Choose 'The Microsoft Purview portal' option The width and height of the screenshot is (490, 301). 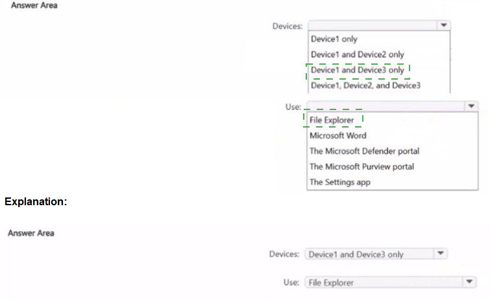click(361, 167)
